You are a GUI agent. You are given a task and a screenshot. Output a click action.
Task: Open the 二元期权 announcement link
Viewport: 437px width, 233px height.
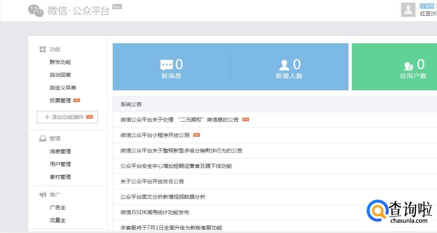click(179, 120)
